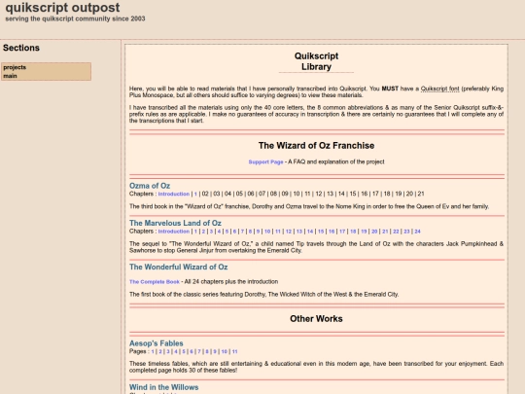The image size is (525, 394).
Task: Click the Ozma of Oz title
Action: coord(150,186)
